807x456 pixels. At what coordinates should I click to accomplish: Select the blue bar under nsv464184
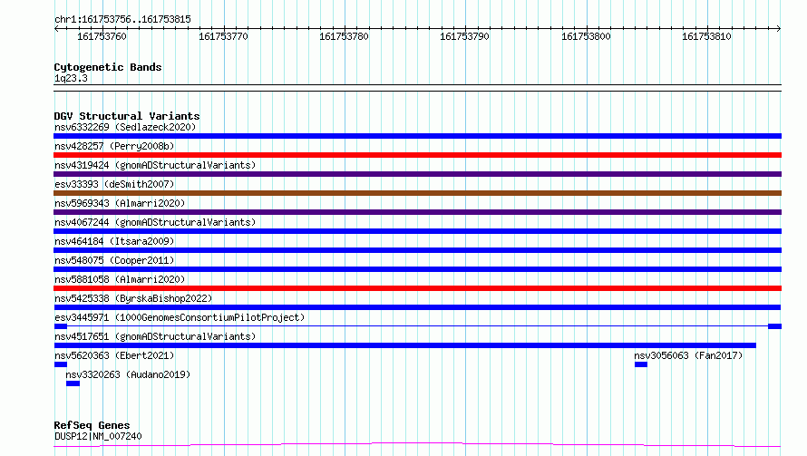click(x=417, y=250)
